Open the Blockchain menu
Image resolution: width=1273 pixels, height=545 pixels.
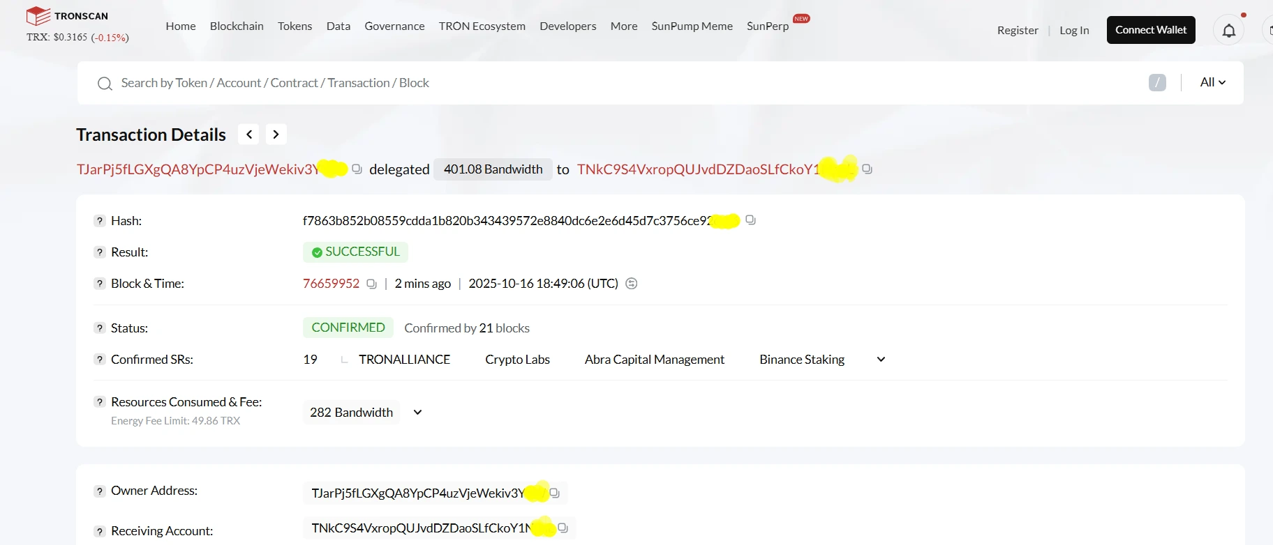pos(237,26)
